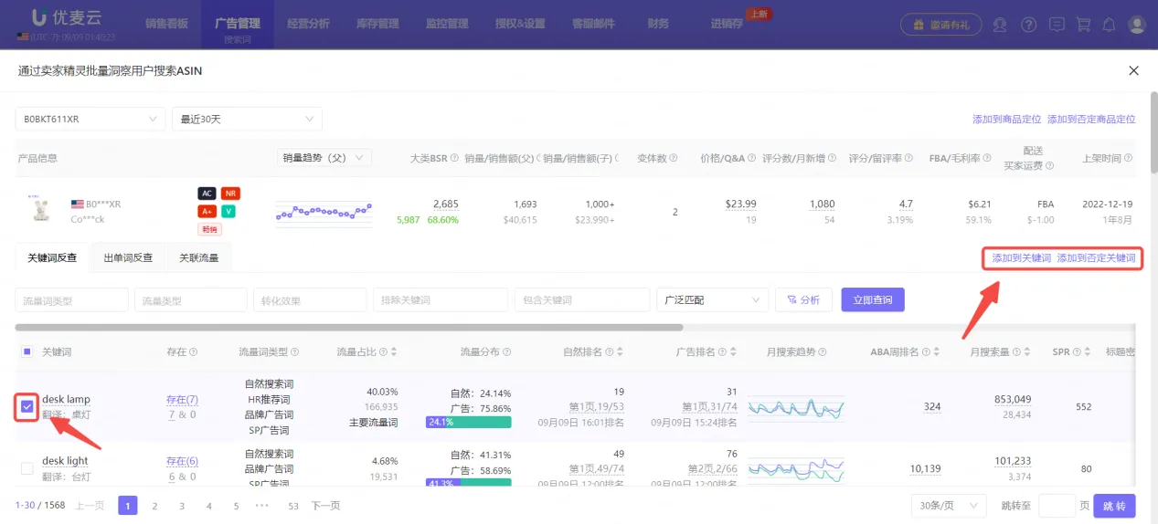Open the 广泛匹配 match type dropdown
Viewport: 1158px width, 524px height.
pos(712,300)
